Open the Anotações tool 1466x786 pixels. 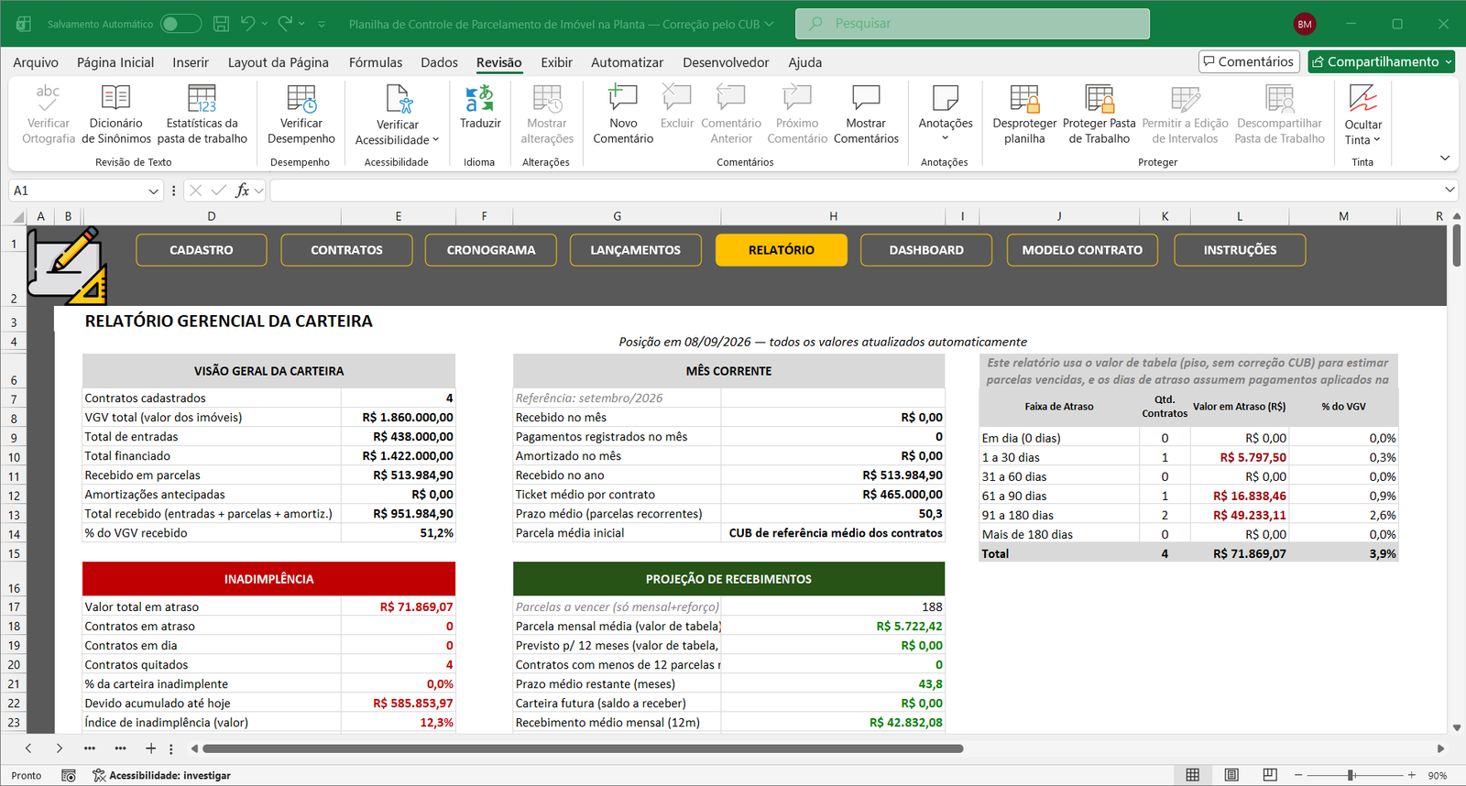946,114
